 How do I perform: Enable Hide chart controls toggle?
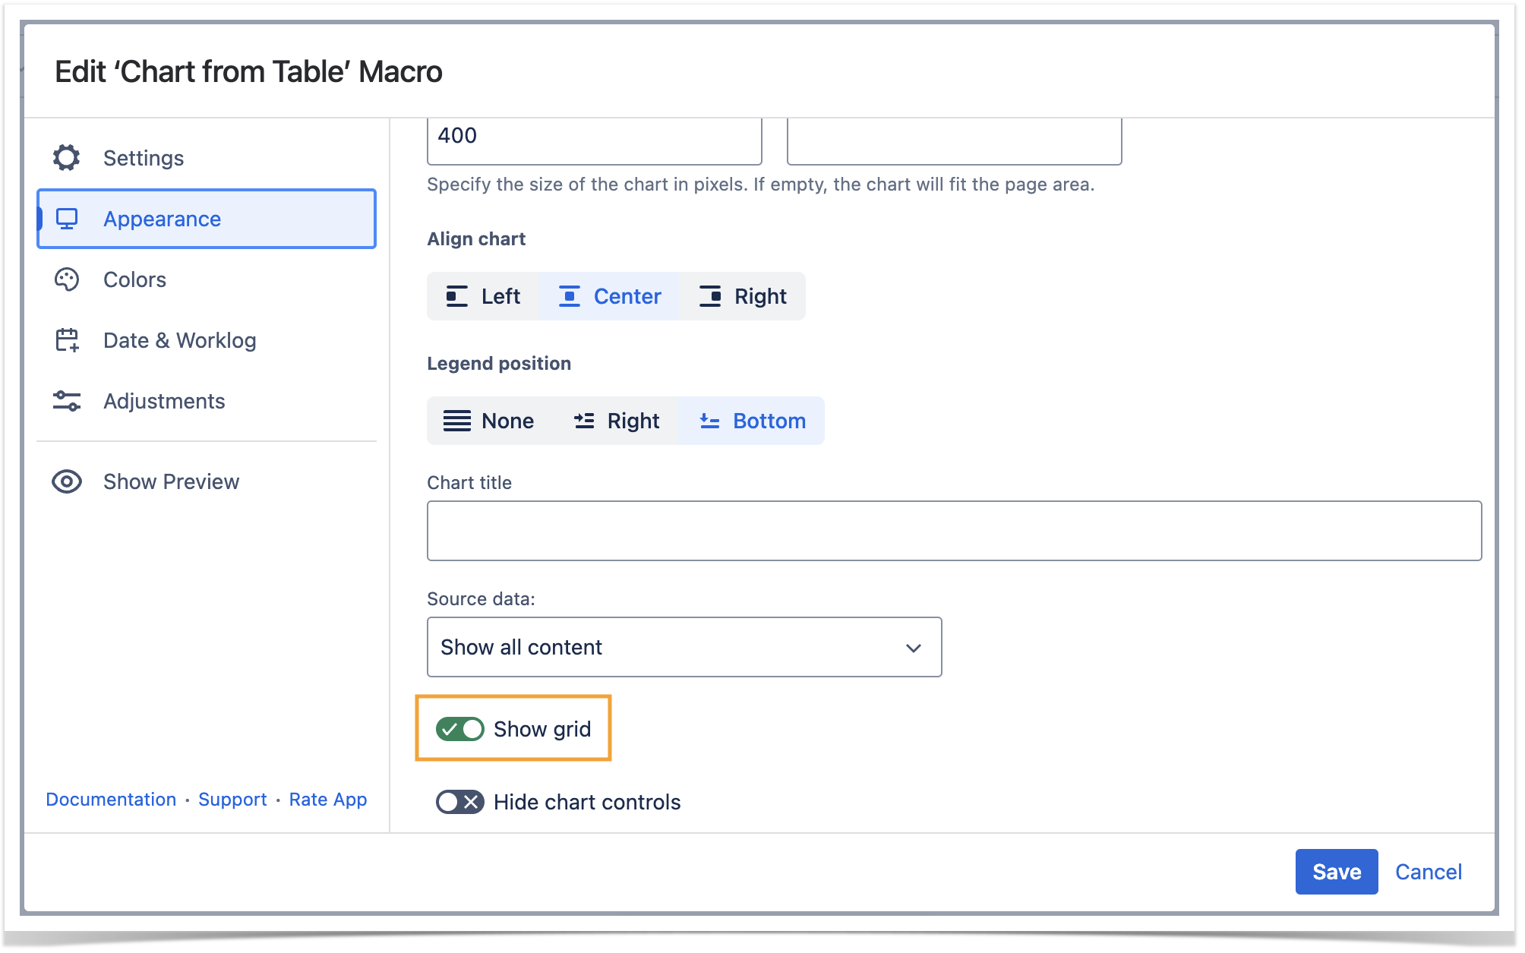tap(460, 802)
